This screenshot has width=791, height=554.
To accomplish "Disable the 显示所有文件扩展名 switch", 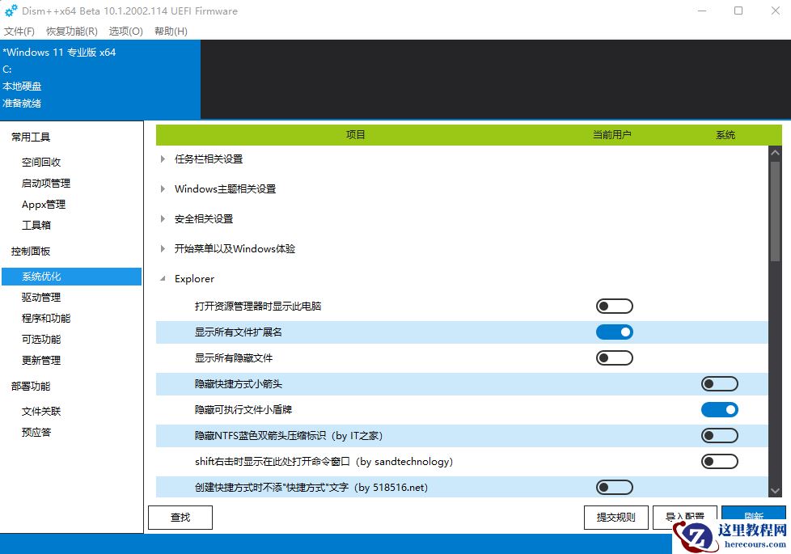I will tap(614, 332).
